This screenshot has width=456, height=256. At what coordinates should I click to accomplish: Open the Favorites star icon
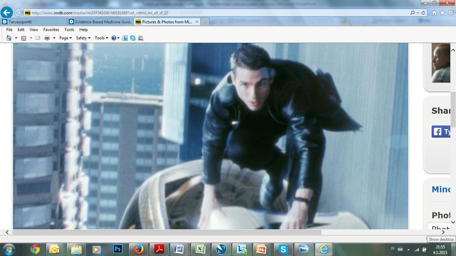tap(442, 13)
